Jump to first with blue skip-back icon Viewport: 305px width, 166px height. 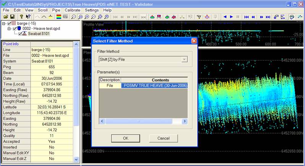(247, 17)
